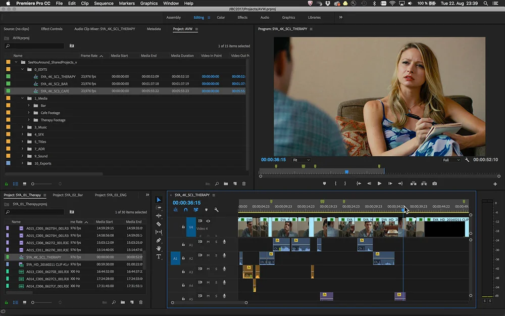This screenshot has height=316, width=505.
Task: Select the Pen tool
Action: tap(159, 240)
